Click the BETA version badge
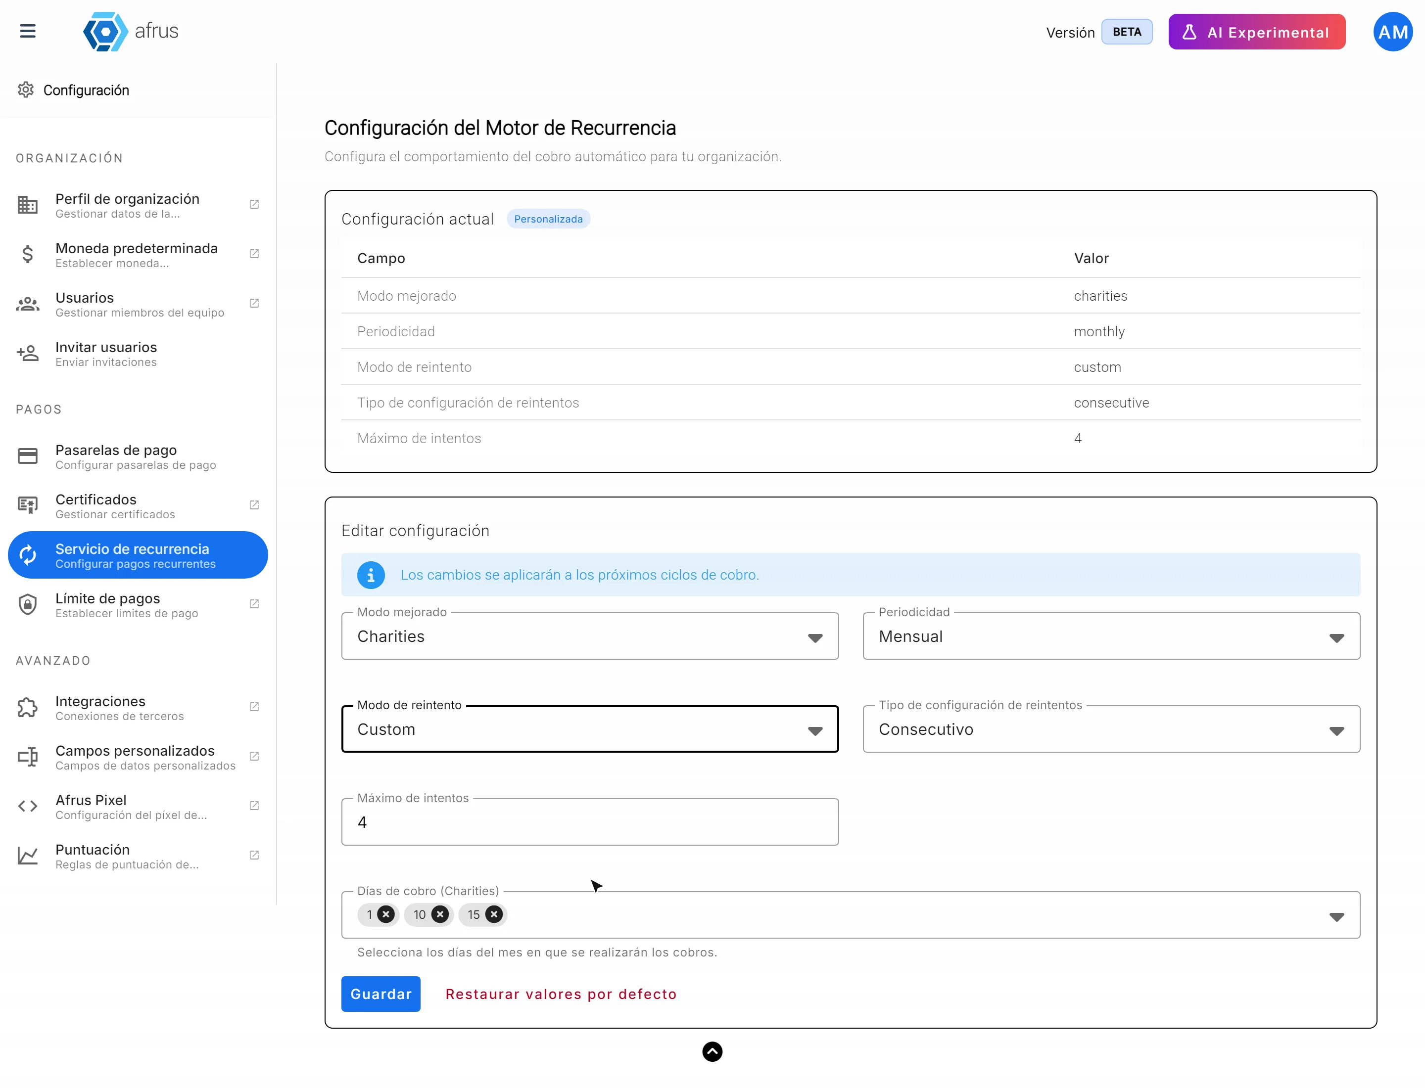 1127,32
